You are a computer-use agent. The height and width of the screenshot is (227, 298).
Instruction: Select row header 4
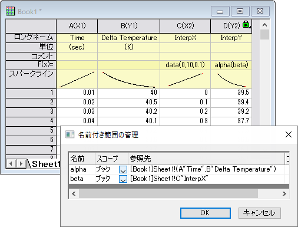tap(31, 121)
